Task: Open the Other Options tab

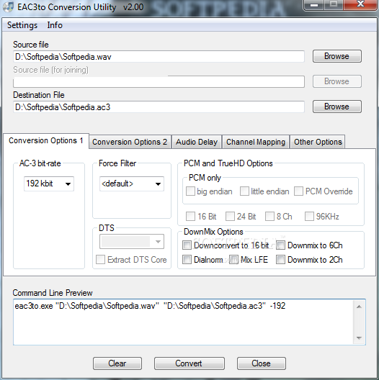Action: coord(318,142)
